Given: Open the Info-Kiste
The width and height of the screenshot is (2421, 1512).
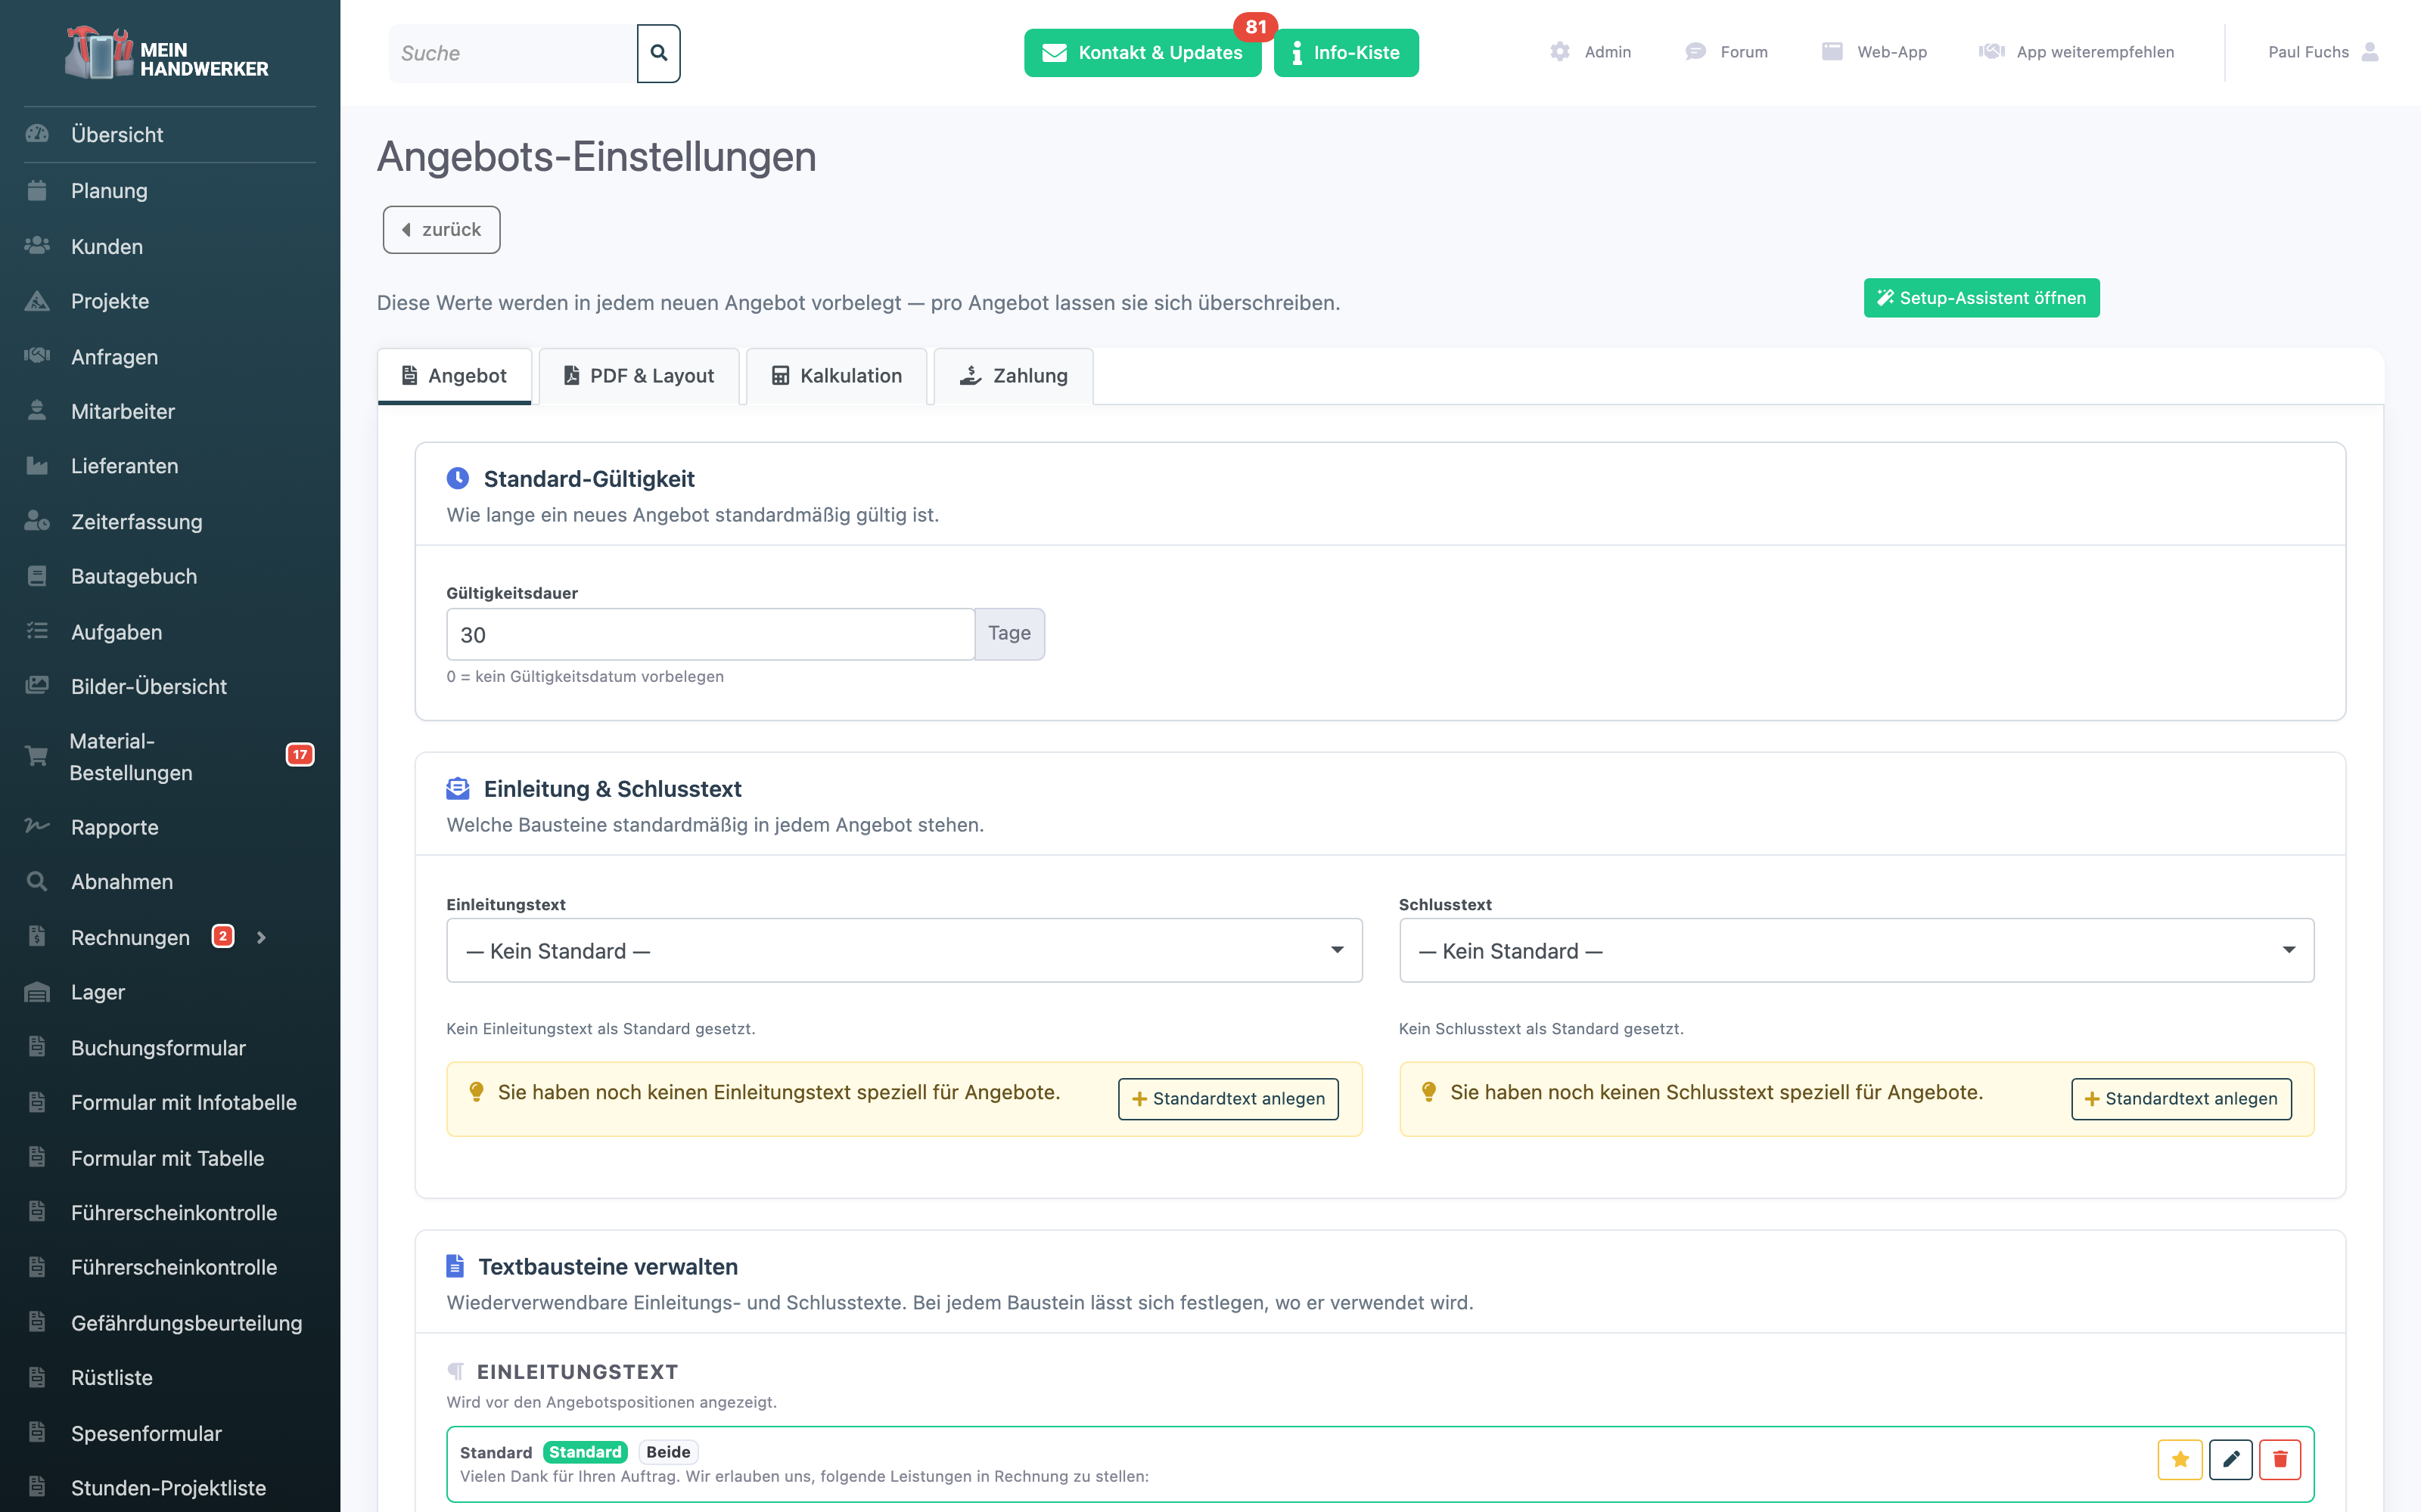Looking at the screenshot, I should click(1346, 53).
